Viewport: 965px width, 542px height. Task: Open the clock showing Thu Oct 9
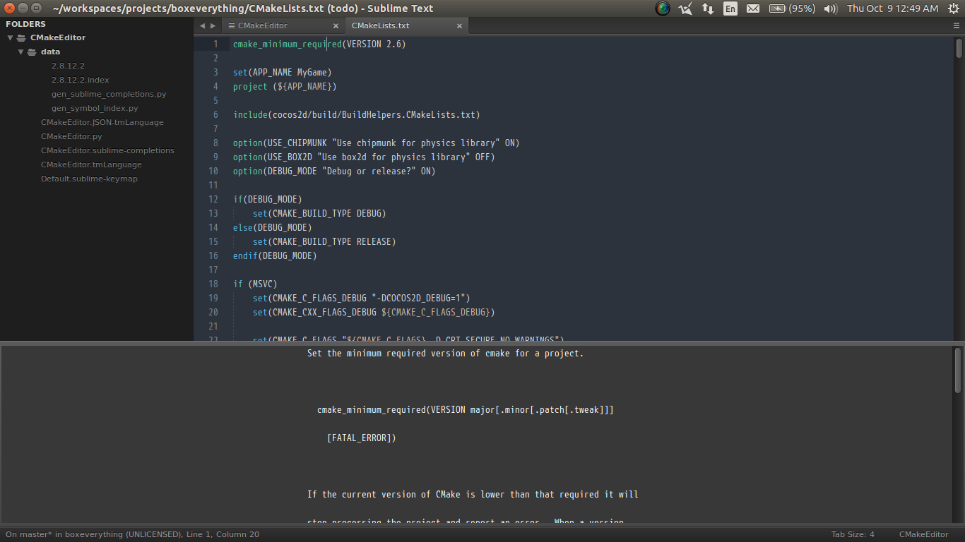tap(893, 8)
